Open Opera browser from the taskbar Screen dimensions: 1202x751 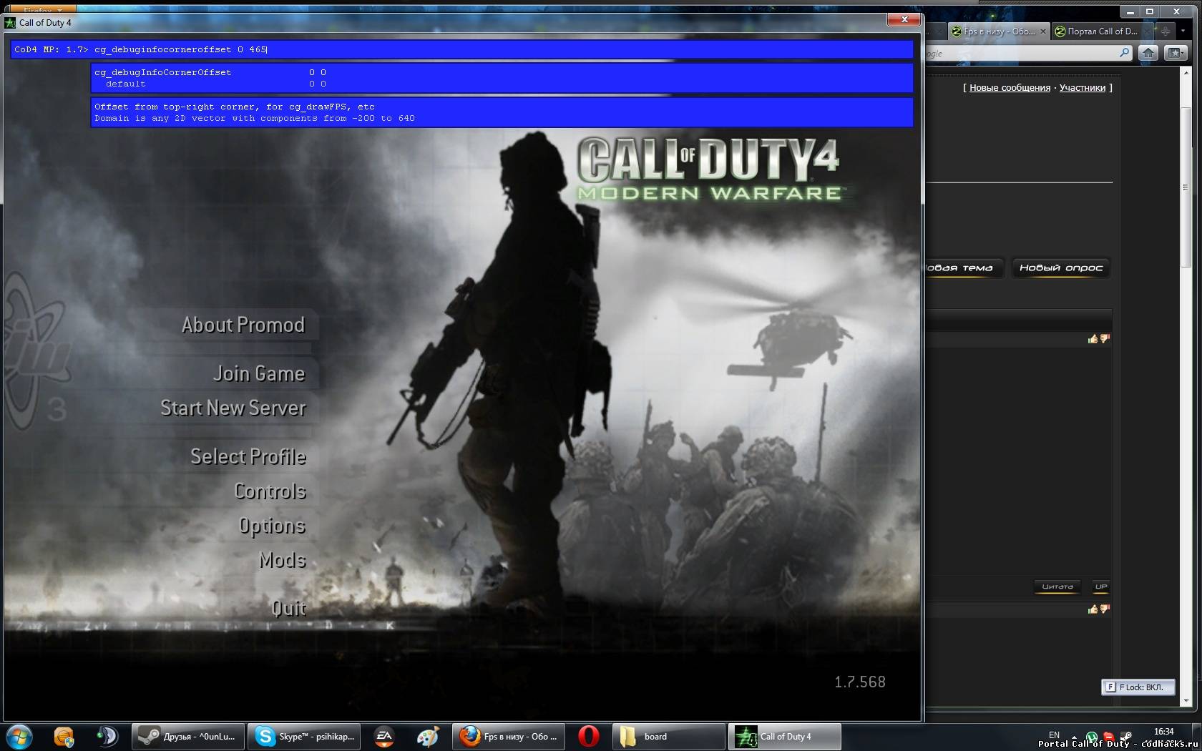(588, 737)
